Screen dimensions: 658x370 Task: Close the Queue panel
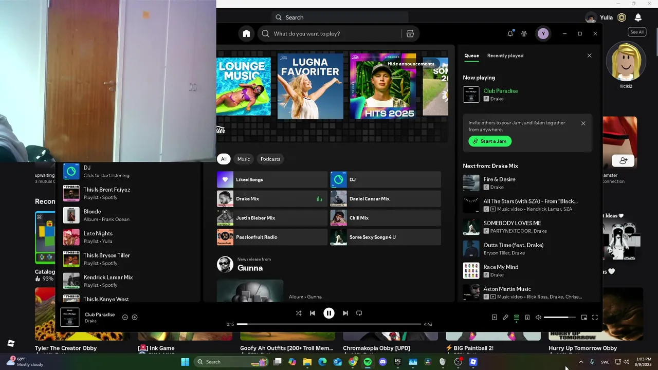click(x=590, y=55)
